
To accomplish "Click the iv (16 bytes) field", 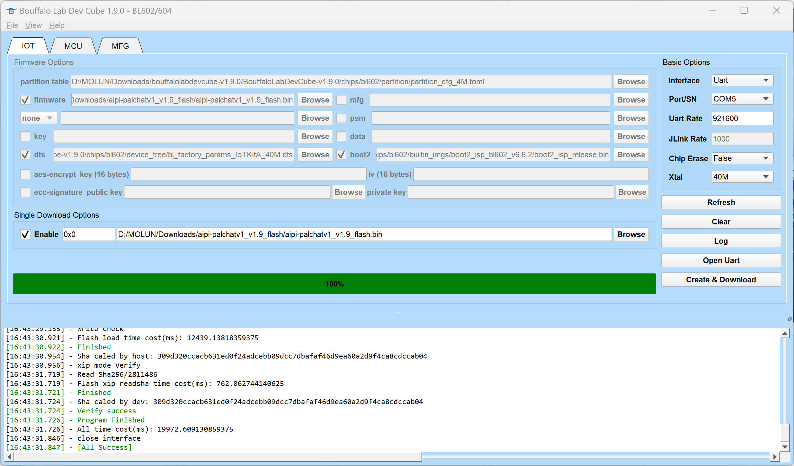I will pos(531,174).
